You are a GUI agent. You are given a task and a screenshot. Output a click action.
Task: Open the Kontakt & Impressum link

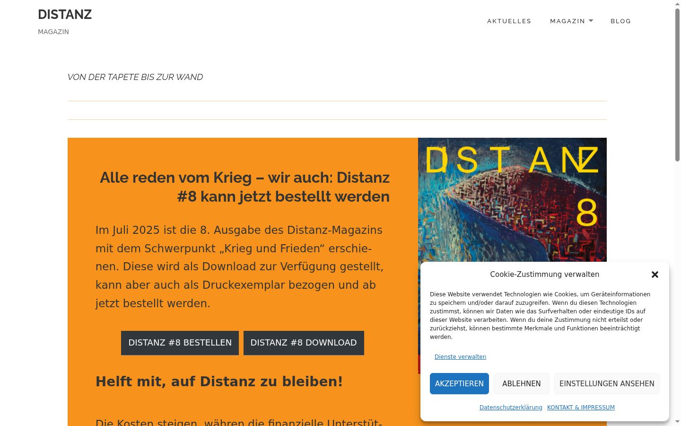581,408
